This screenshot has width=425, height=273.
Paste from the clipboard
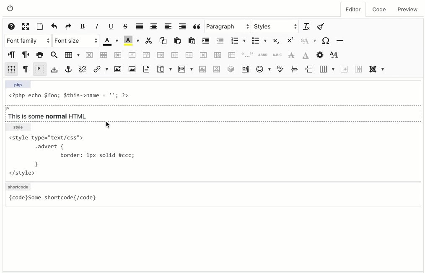pyautogui.click(x=177, y=41)
